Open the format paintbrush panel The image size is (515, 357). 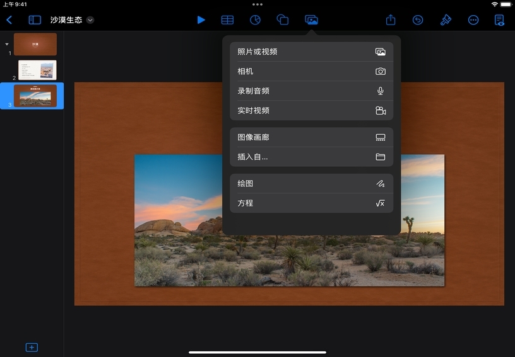tap(446, 20)
